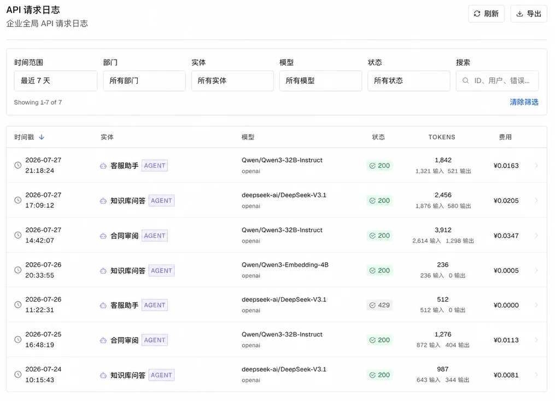Click the download icon inside 导出 button
This screenshot has width=555, height=401.
pyautogui.click(x=519, y=14)
